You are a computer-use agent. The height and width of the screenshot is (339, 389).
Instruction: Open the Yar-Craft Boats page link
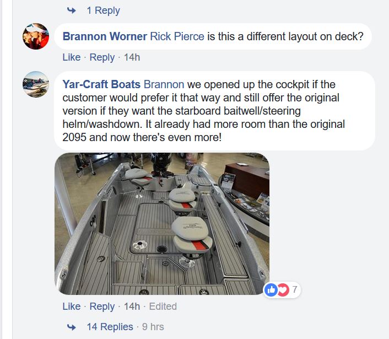[x=101, y=84]
